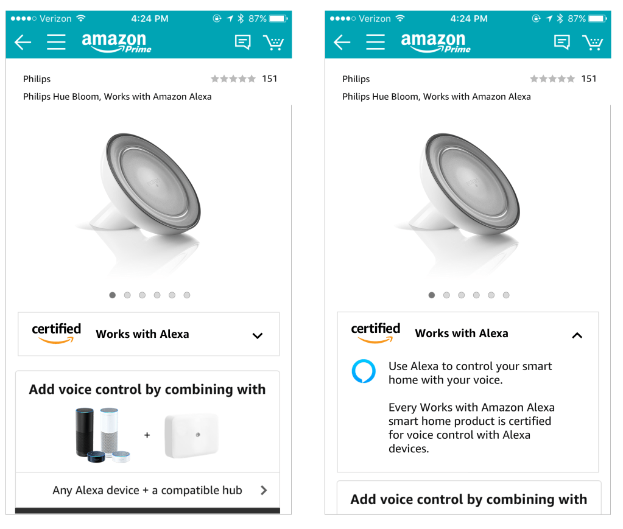623x529 pixels.
Task: Open the shopping cart on the right phone
Action: 593,42
